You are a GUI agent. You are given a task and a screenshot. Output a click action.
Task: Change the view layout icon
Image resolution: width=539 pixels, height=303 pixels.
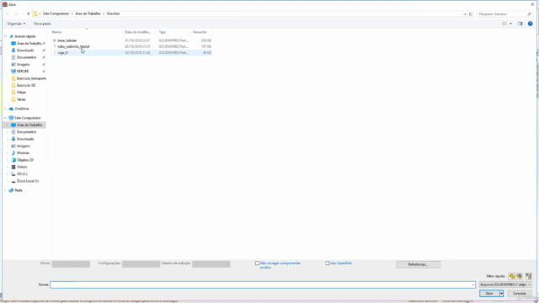tap(504, 24)
